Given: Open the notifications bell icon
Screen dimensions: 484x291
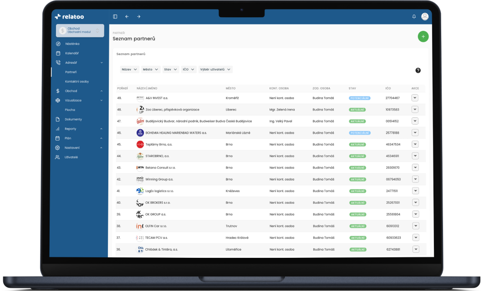Looking at the screenshot, I should coord(414,16).
